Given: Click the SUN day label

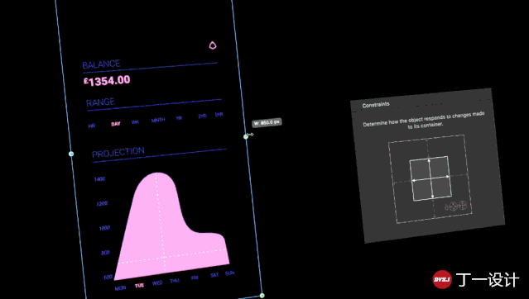Looking at the screenshot, I should coord(230,273).
